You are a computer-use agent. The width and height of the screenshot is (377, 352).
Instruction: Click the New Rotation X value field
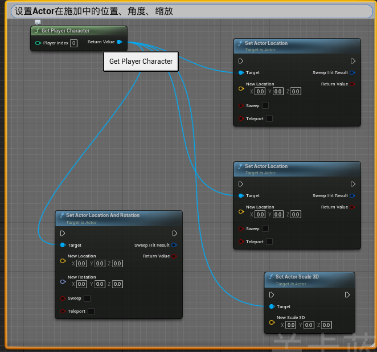tap(81, 284)
